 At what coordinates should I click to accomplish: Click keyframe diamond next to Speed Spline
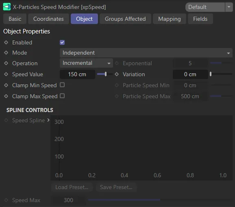point(6,120)
